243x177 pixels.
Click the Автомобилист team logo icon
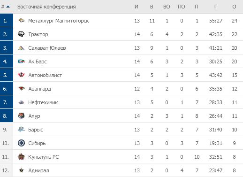click(x=21, y=75)
